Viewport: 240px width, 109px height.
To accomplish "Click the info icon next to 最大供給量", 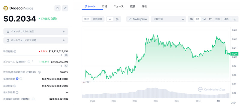I will [x=17, y=92].
